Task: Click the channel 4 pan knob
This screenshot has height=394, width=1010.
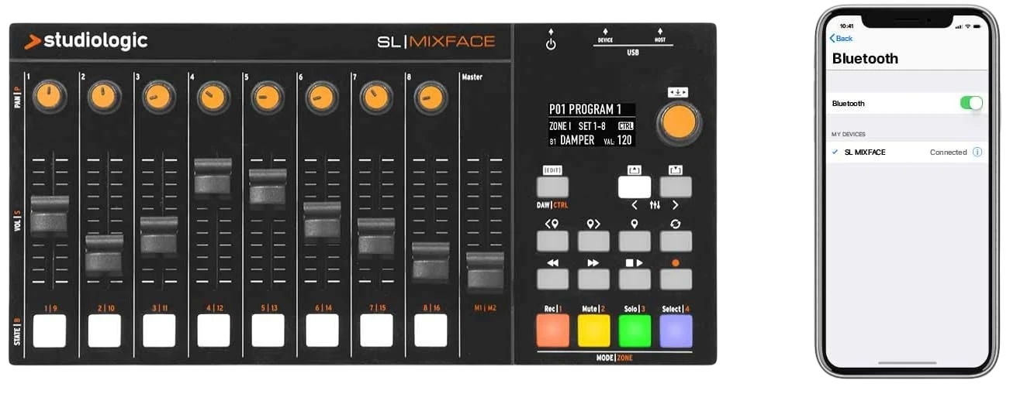Action: (213, 98)
